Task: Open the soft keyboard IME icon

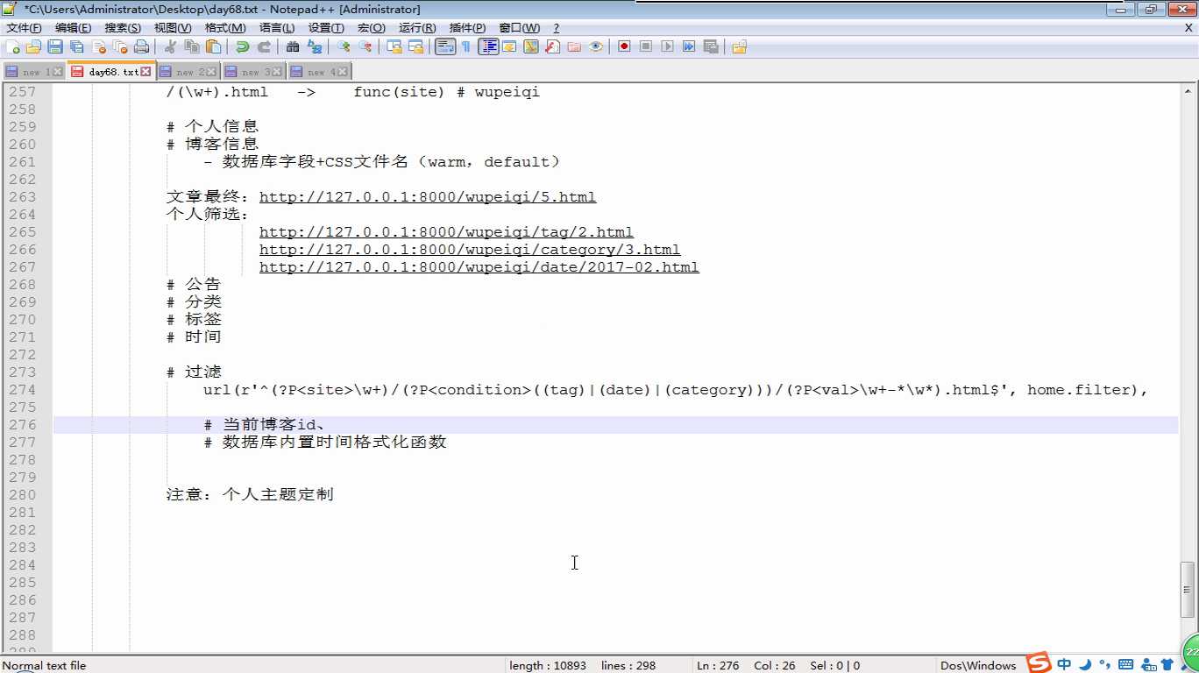Action: tap(1126, 664)
